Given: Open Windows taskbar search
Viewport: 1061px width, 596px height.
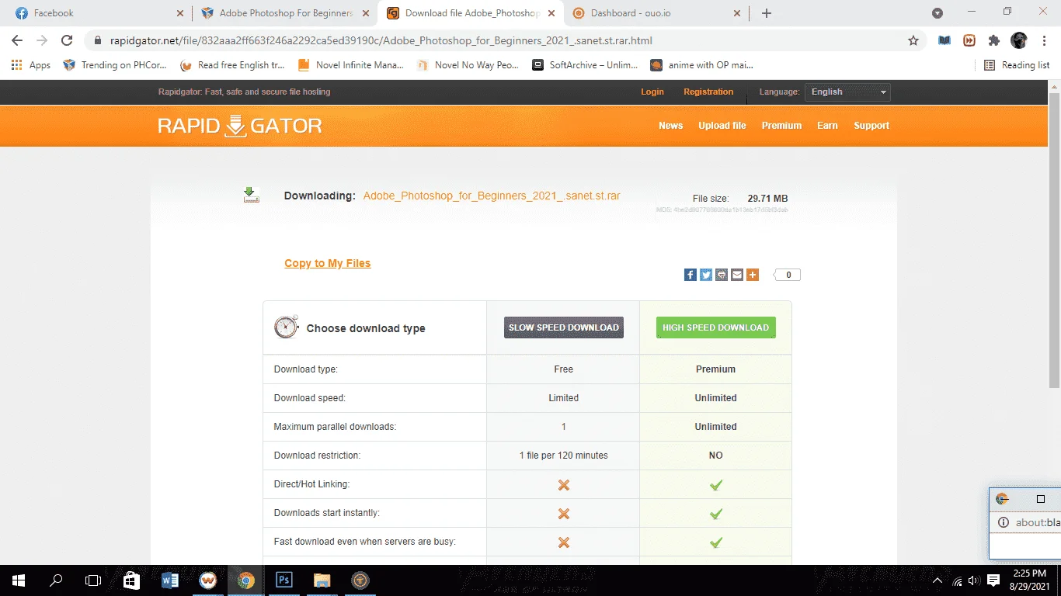Looking at the screenshot, I should point(56,580).
